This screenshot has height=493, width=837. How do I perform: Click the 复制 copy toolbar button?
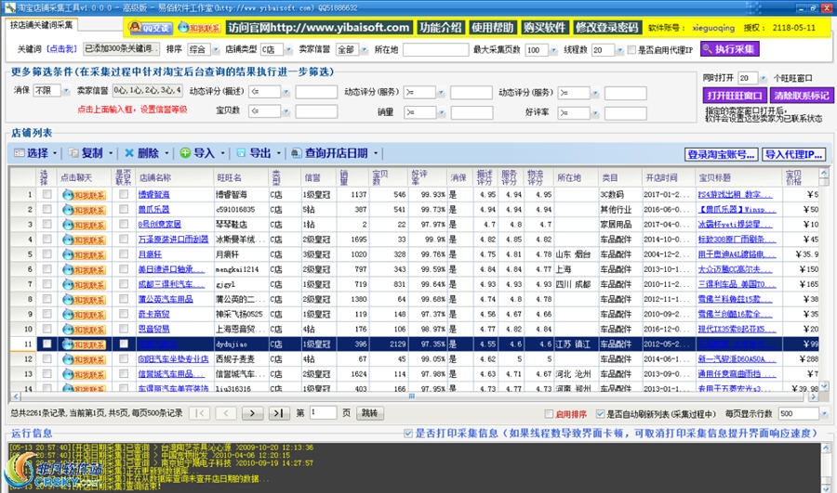(x=90, y=153)
